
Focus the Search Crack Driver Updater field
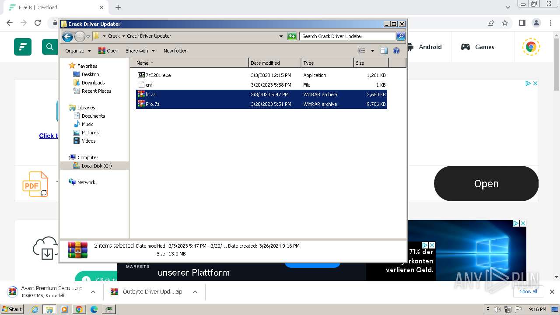click(348, 36)
